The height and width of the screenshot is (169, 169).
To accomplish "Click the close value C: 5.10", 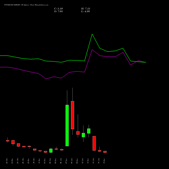I will [58, 9].
